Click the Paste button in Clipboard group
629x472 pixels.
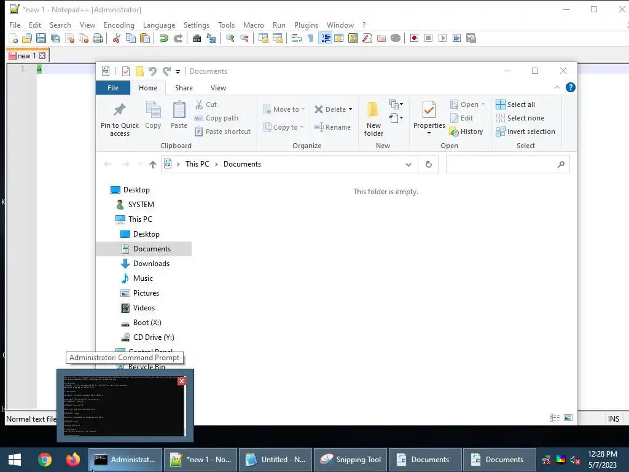click(x=179, y=116)
